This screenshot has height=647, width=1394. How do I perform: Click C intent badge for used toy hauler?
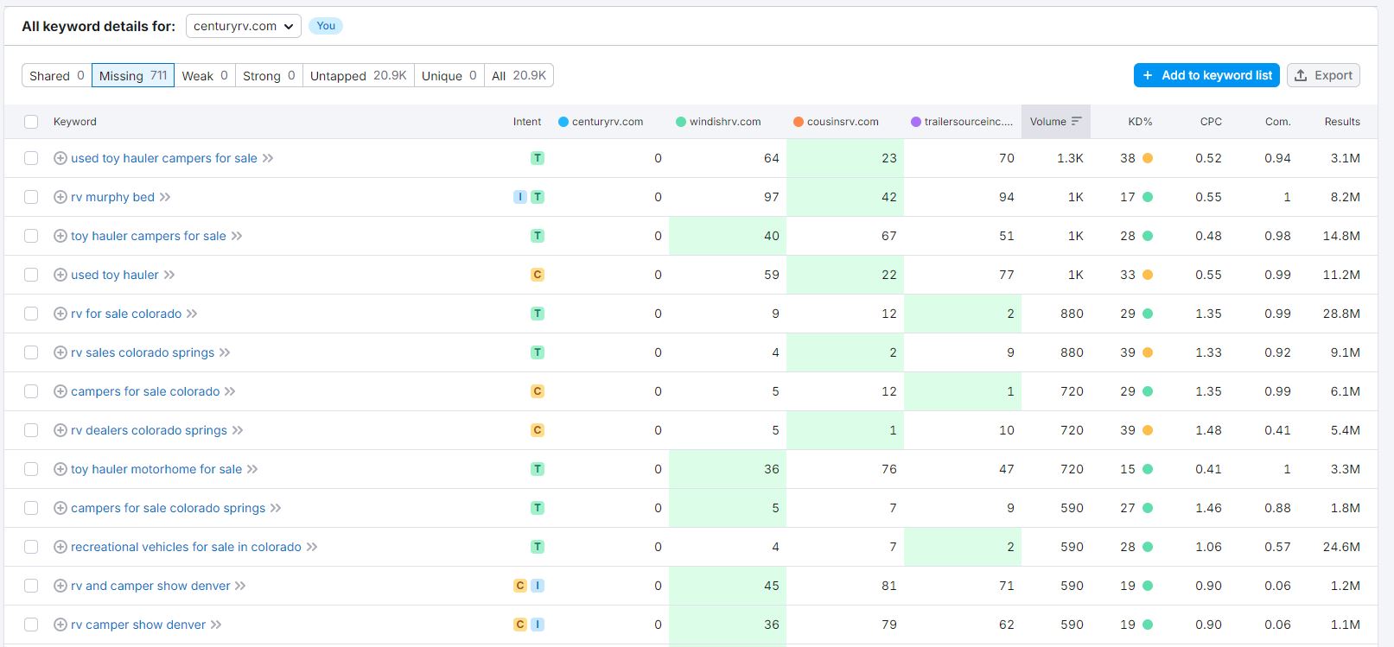point(538,275)
